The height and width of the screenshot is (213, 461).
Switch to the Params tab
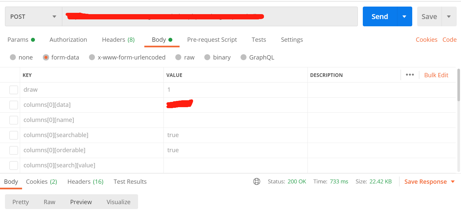(21, 39)
